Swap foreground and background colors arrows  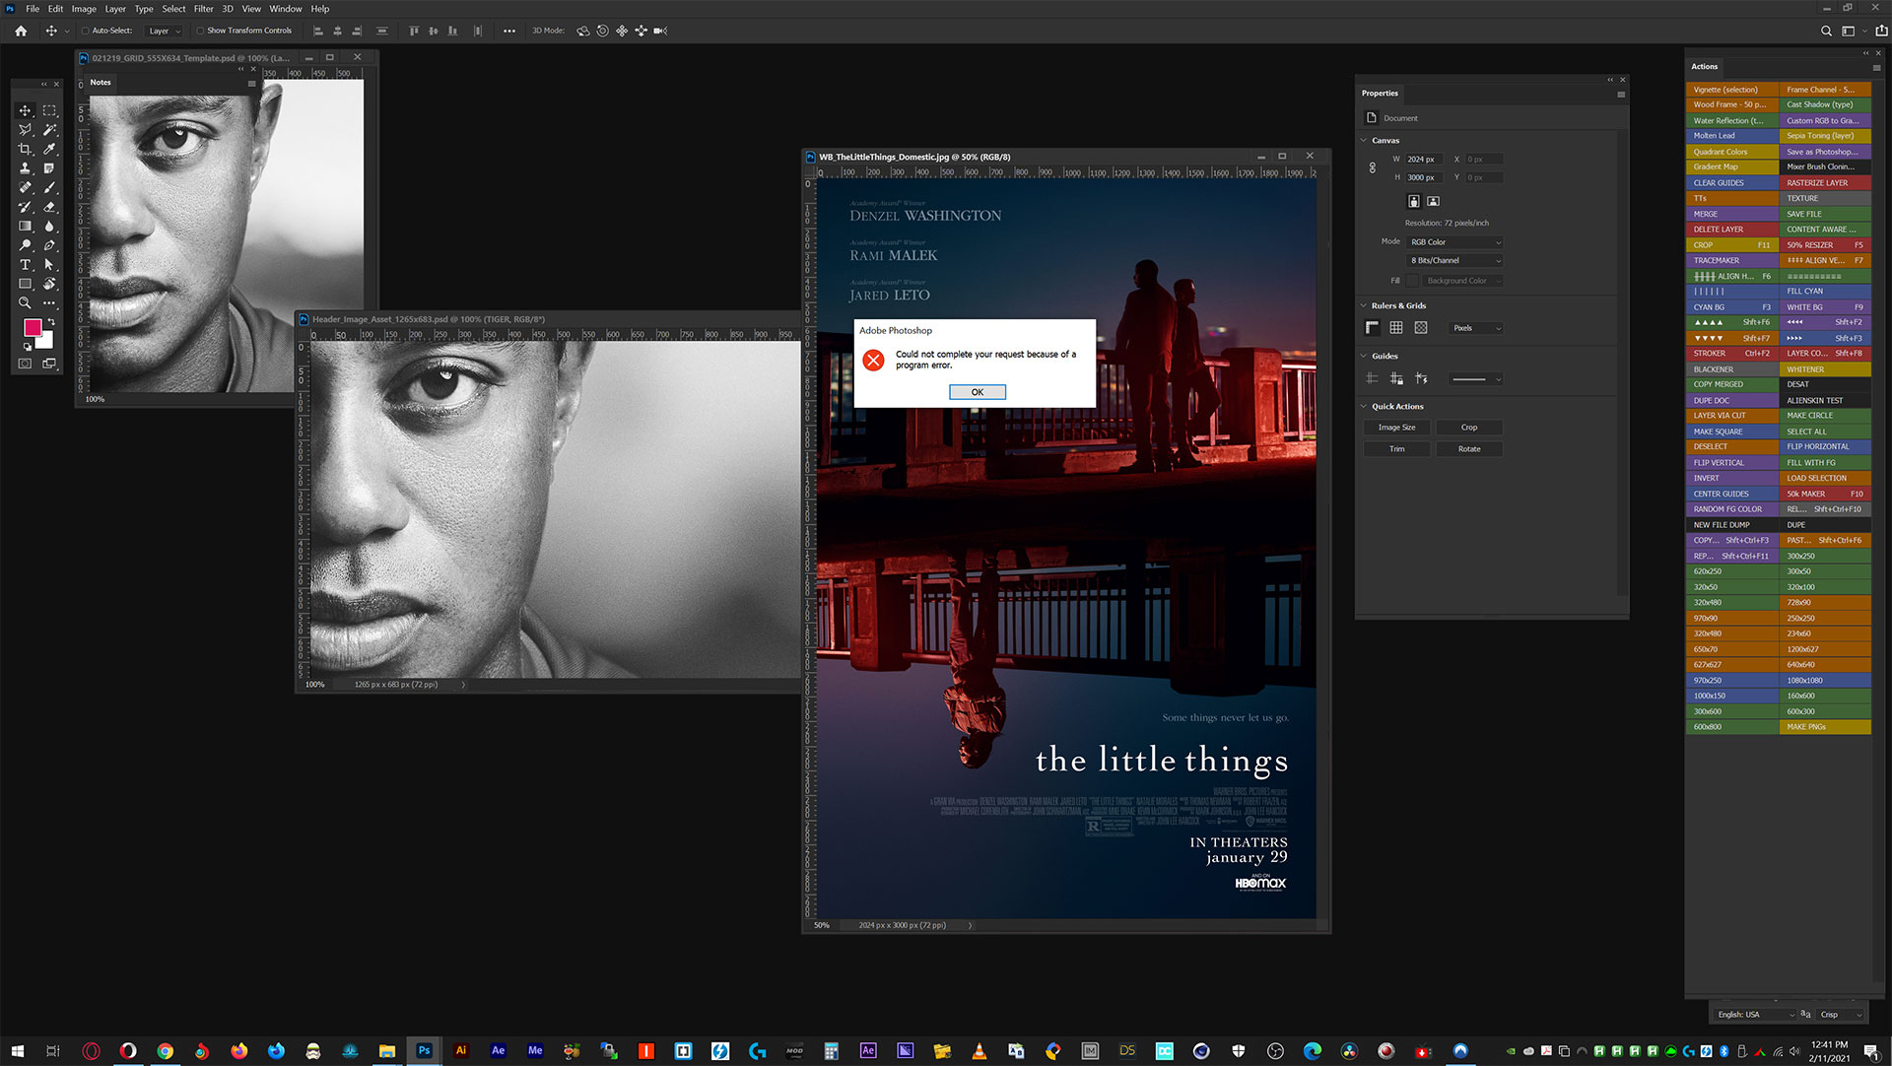tap(51, 322)
